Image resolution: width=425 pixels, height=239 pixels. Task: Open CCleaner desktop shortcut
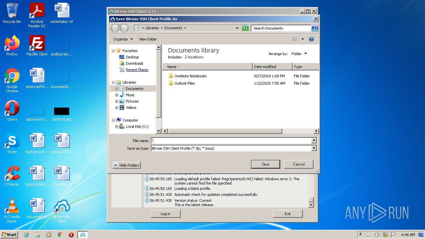pos(12,176)
